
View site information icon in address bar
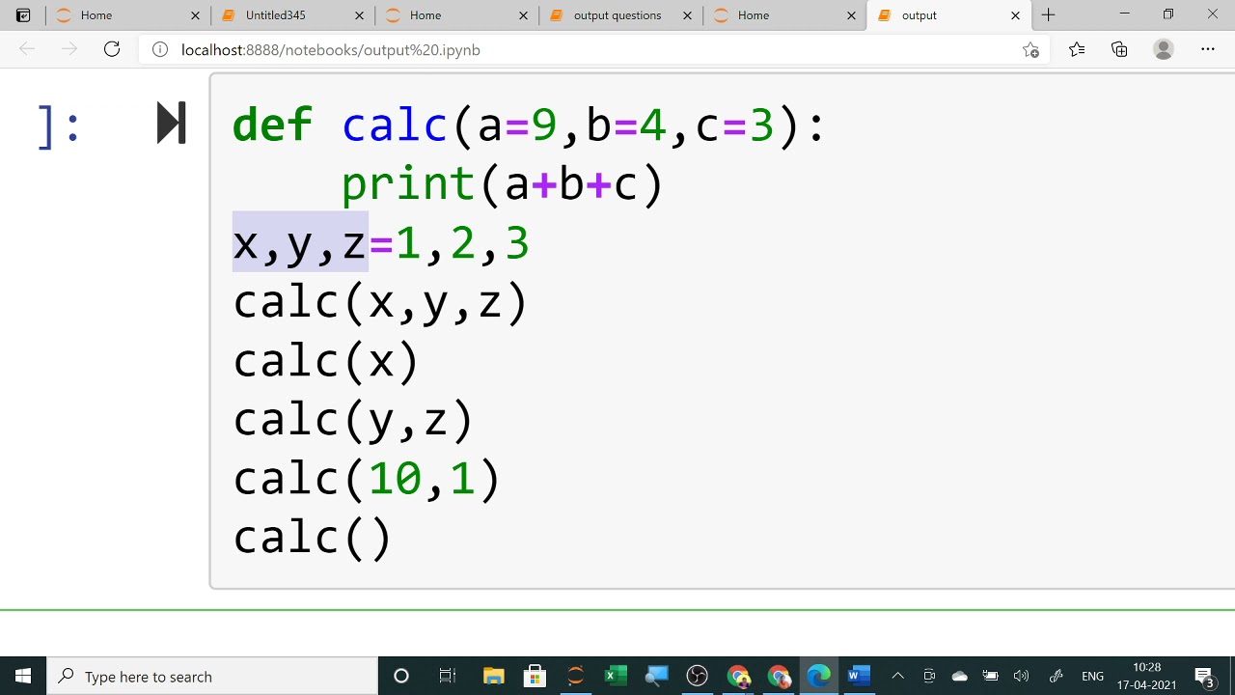pyautogui.click(x=160, y=49)
